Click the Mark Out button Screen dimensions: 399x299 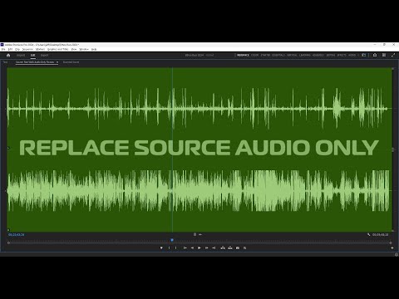pos(175,248)
